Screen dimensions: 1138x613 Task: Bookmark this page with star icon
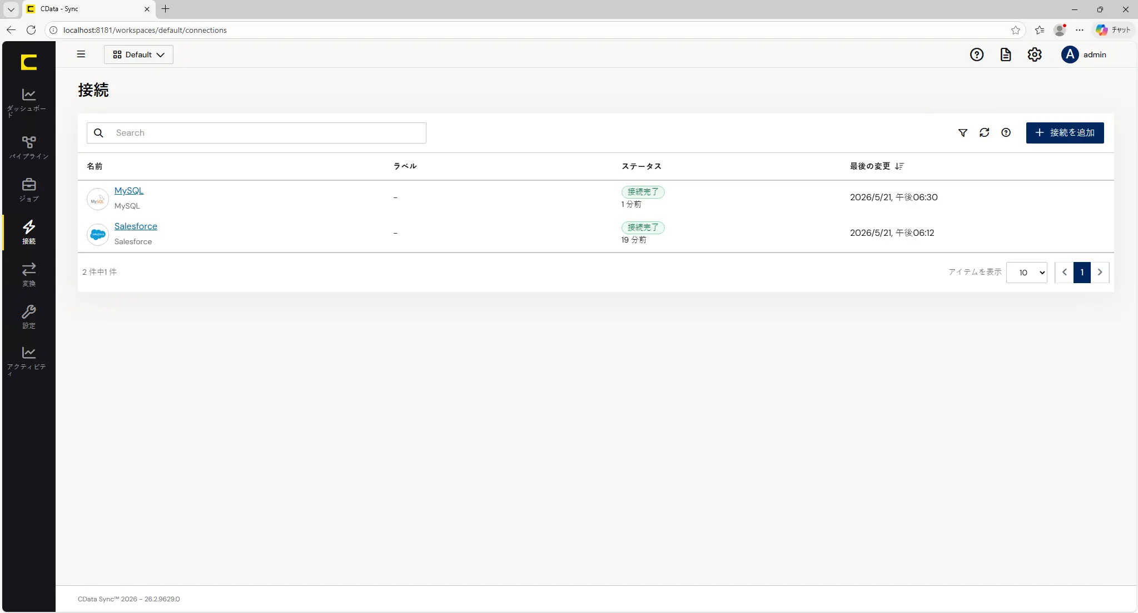pos(1016,30)
